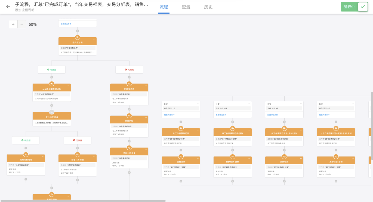Image resolution: width=373 pixels, height=202 pixels.
Task: Zoom in with the plus button
Action: point(13,24)
